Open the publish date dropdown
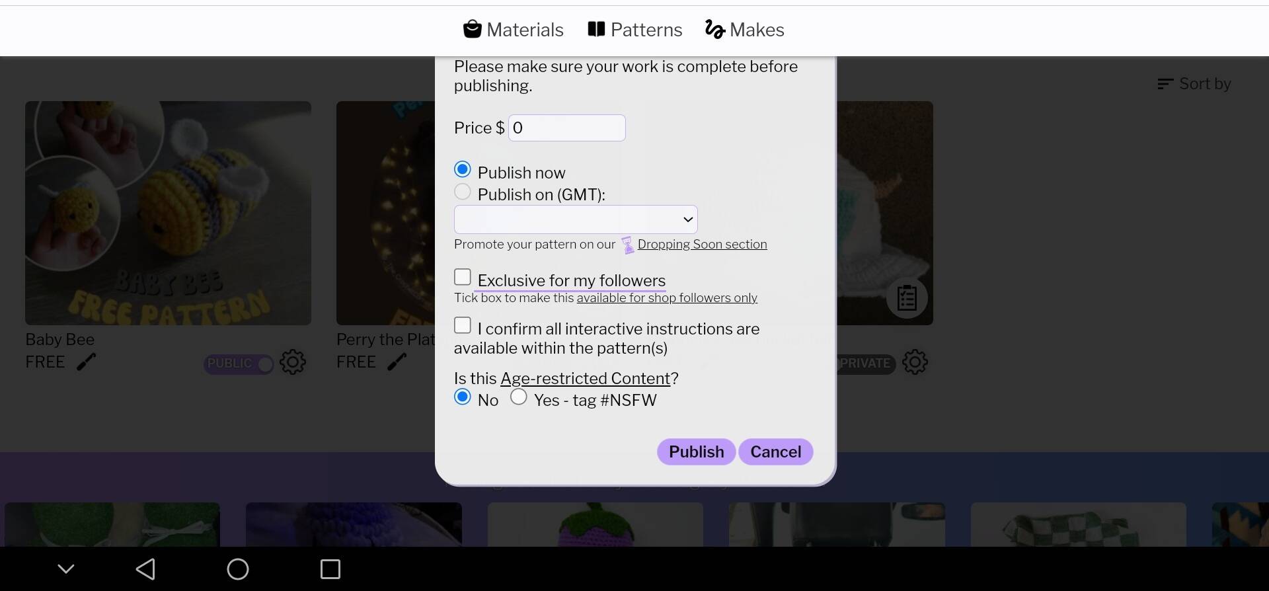This screenshot has width=1269, height=591. (576, 219)
